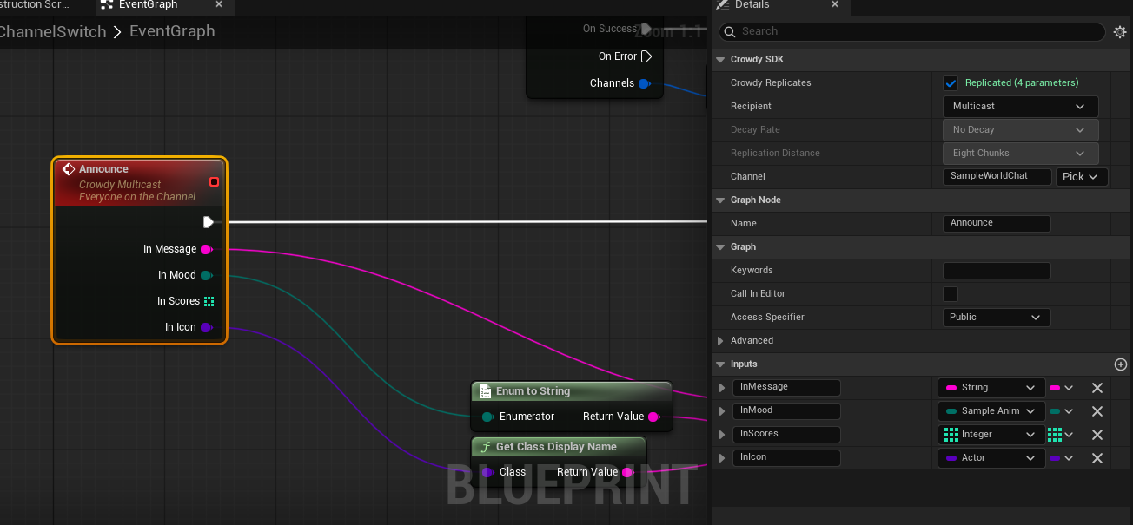Switch to the Construction Script tab

pos(35,5)
